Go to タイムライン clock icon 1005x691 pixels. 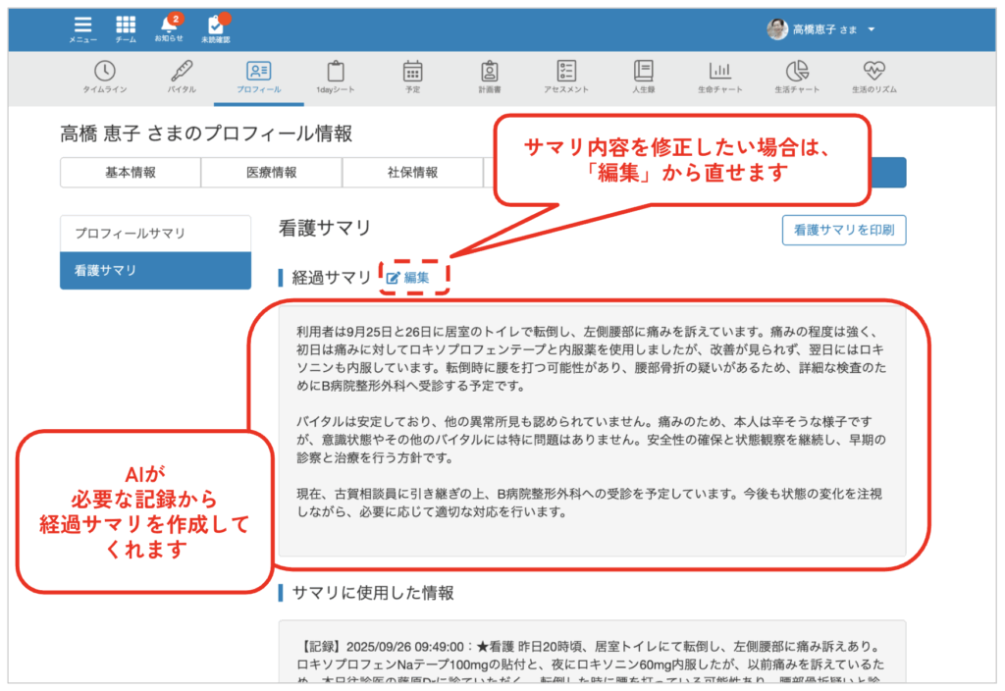click(x=104, y=75)
